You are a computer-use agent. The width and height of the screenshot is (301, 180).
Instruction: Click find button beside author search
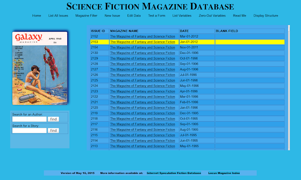[x=53, y=119]
